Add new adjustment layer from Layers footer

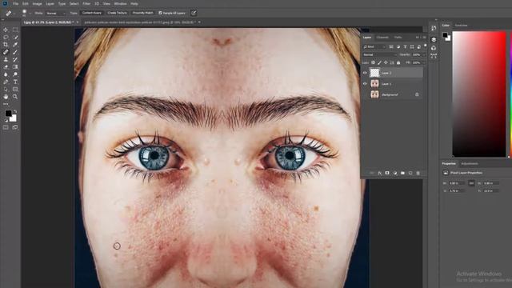click(x=395, y=173)
